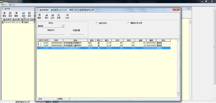Click barcode cell 1000000000054
The width and height of the screenshot is (216, 103).
click(x=56, y=43)
